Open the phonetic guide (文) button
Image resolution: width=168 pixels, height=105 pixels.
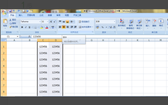(53, 27)
